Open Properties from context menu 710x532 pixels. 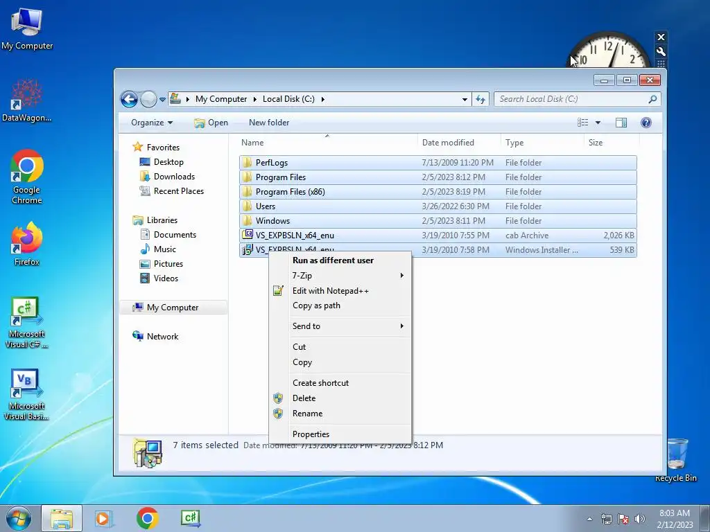pos(340,434)
